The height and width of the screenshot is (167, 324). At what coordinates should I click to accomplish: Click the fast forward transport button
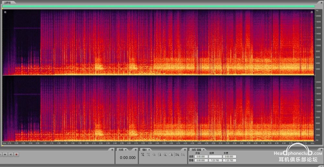(5, 154)
